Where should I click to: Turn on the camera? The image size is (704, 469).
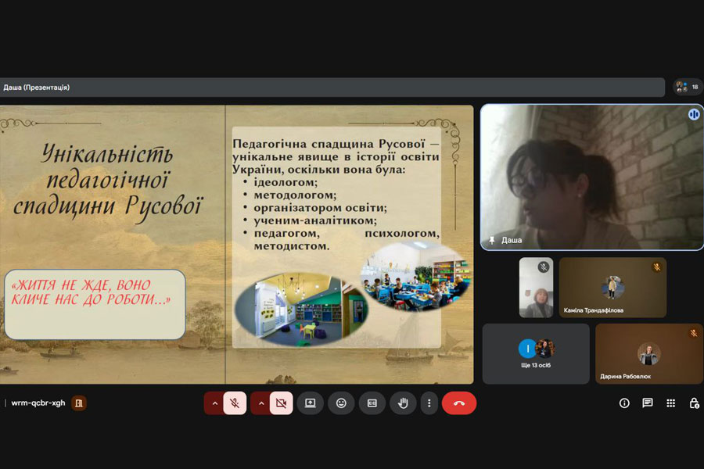[x=282, y=403]
